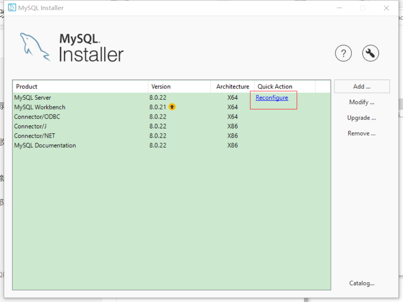The image size is (403, 302).
Task: Click the Modify button
Action: coord(361,102)
